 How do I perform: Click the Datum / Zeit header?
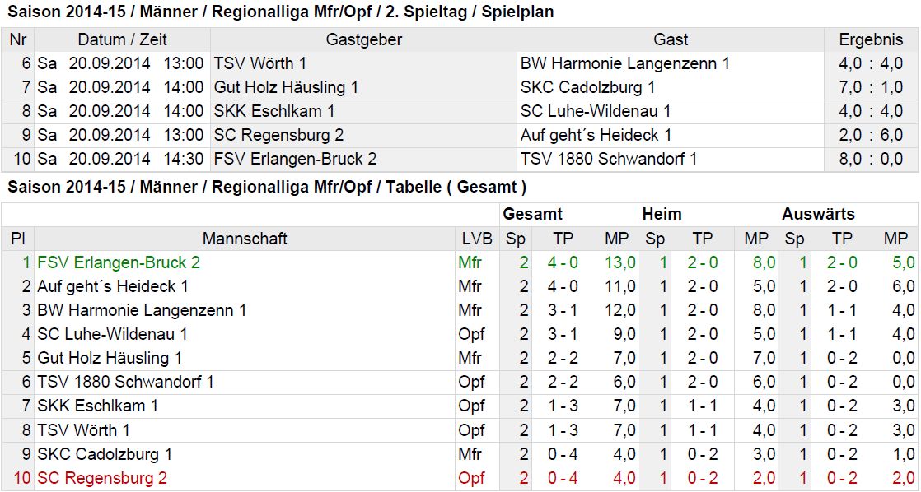(x=122, y=39)
